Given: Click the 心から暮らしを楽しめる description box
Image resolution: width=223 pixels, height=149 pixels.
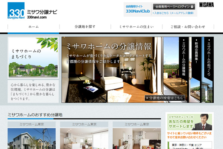Looking at the screenshot, I should point(33,91).
